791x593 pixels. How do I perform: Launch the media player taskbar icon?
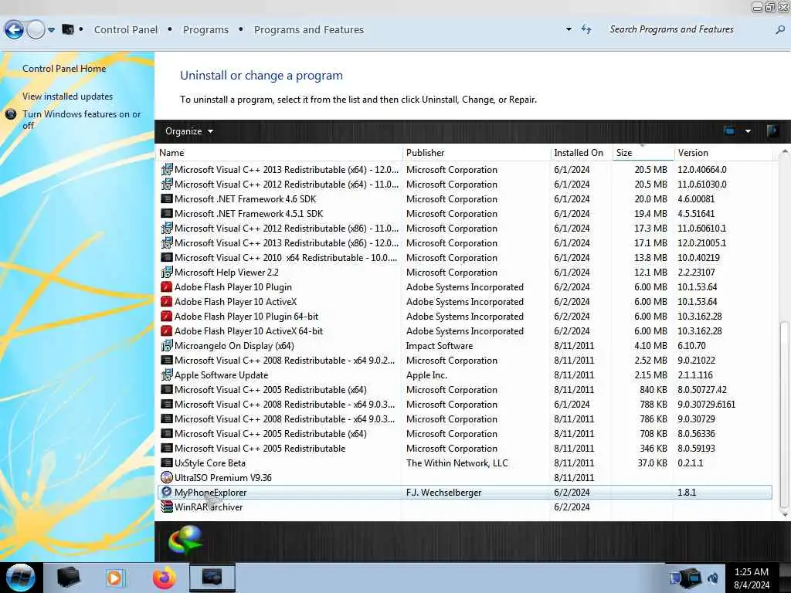(x=115, y=578)
